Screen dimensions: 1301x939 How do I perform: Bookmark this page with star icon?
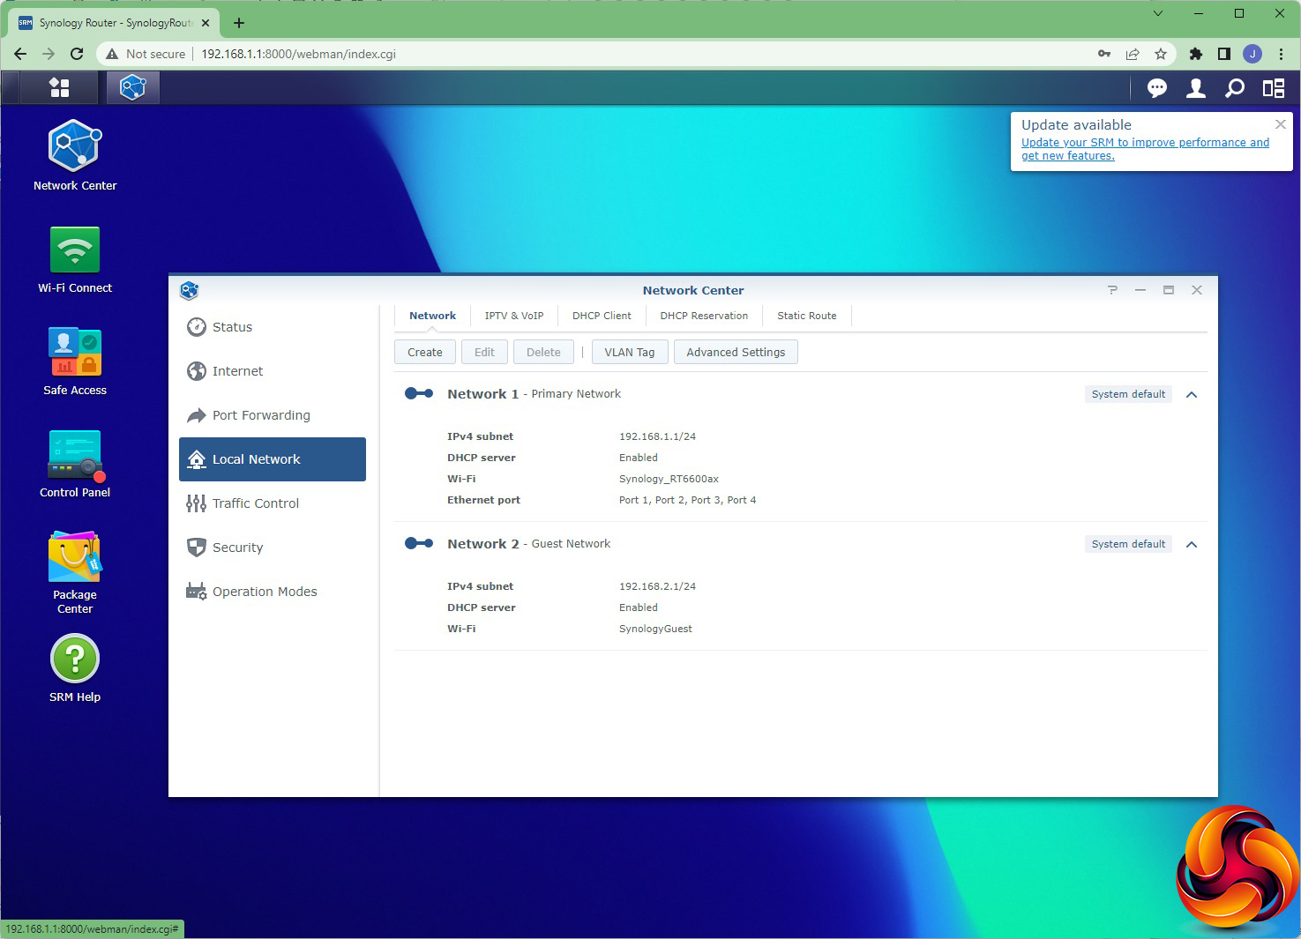click(1161, 54)
